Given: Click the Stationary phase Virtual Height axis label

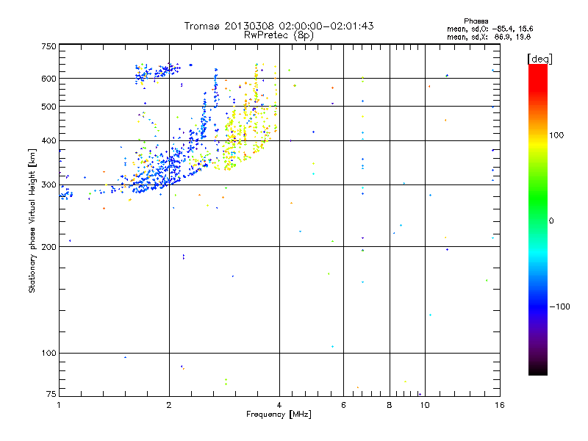Looking at the screenshot, I should coord(32,220).
